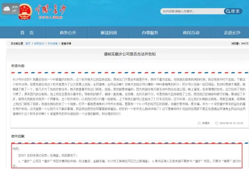Viewport: 249px width, 169px height.
Task: Go to 市长信箱 in the breadcrumb
Action: pyautogui.click(x=53, y=44)
